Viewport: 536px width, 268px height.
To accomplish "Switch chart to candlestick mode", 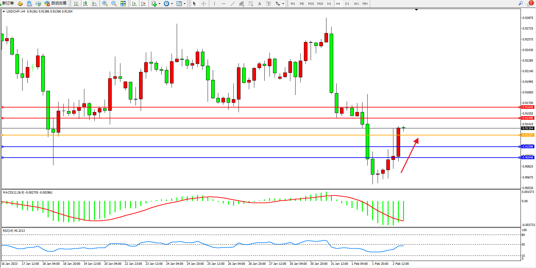I will pos(85,4).
